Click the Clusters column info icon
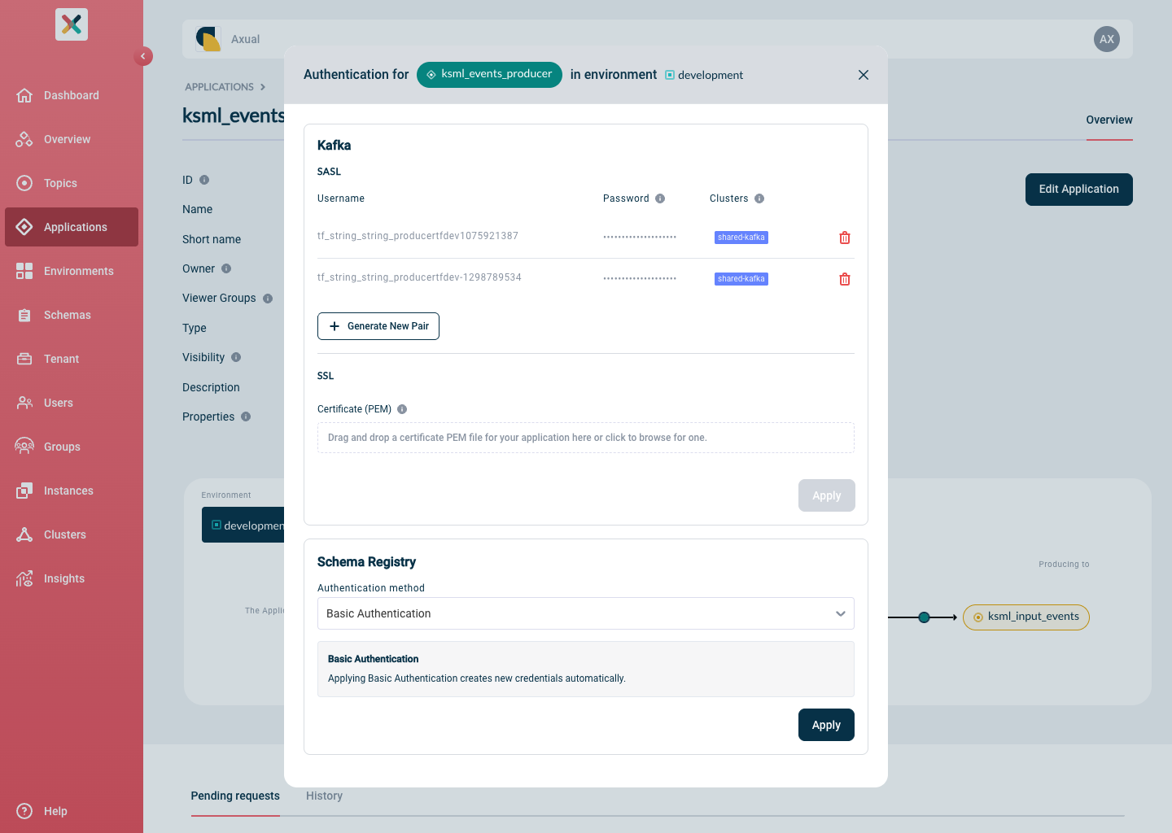Viewport: 1172px width, 833px height. coord(759,198)
